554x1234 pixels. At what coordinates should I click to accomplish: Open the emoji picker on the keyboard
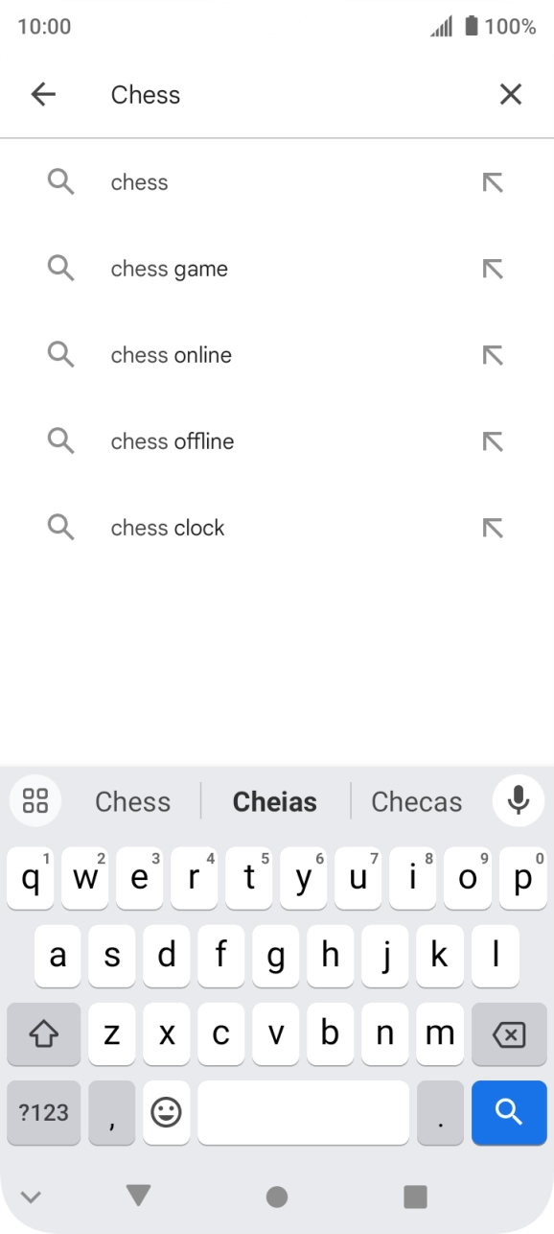click(166, 1113)
